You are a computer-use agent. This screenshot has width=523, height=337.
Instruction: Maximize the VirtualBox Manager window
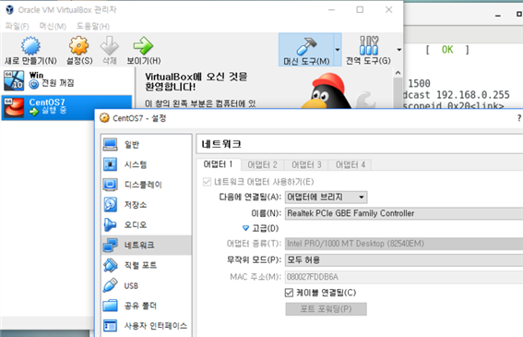[x=360, y=9]
